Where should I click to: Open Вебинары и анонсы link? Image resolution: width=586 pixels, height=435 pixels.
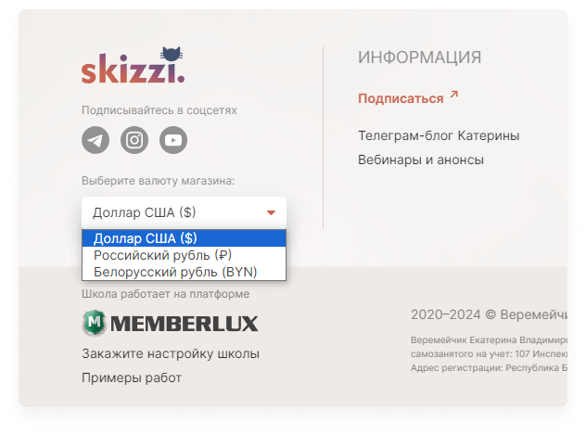[421, 160]
